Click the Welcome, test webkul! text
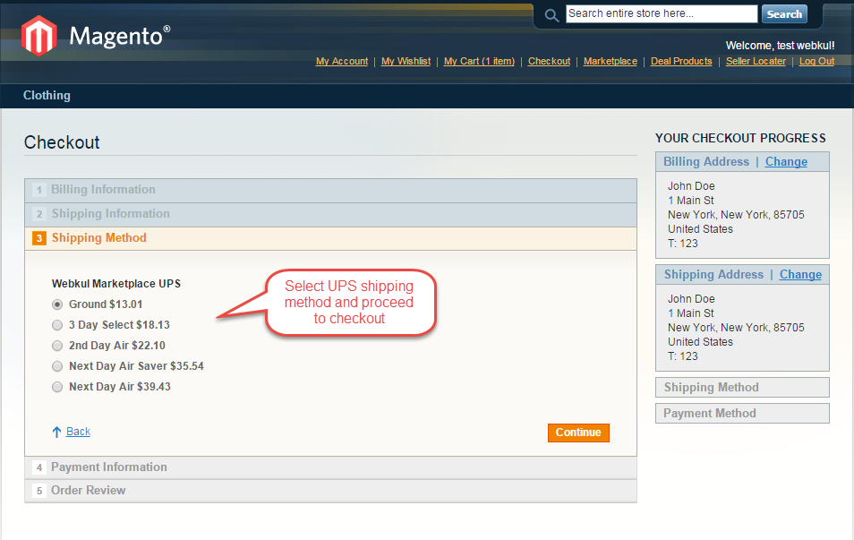 780,46
